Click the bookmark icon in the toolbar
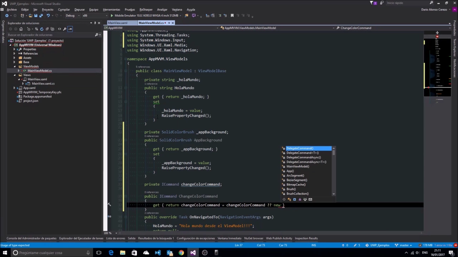The height and width of the screenshot is (257, 458). coord(232,16)
